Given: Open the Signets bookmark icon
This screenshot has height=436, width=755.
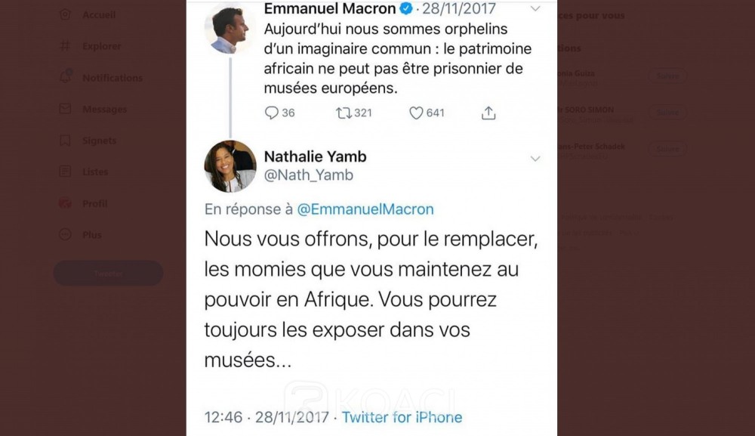Looking at the screenshot, I should [x=66, y=141].
